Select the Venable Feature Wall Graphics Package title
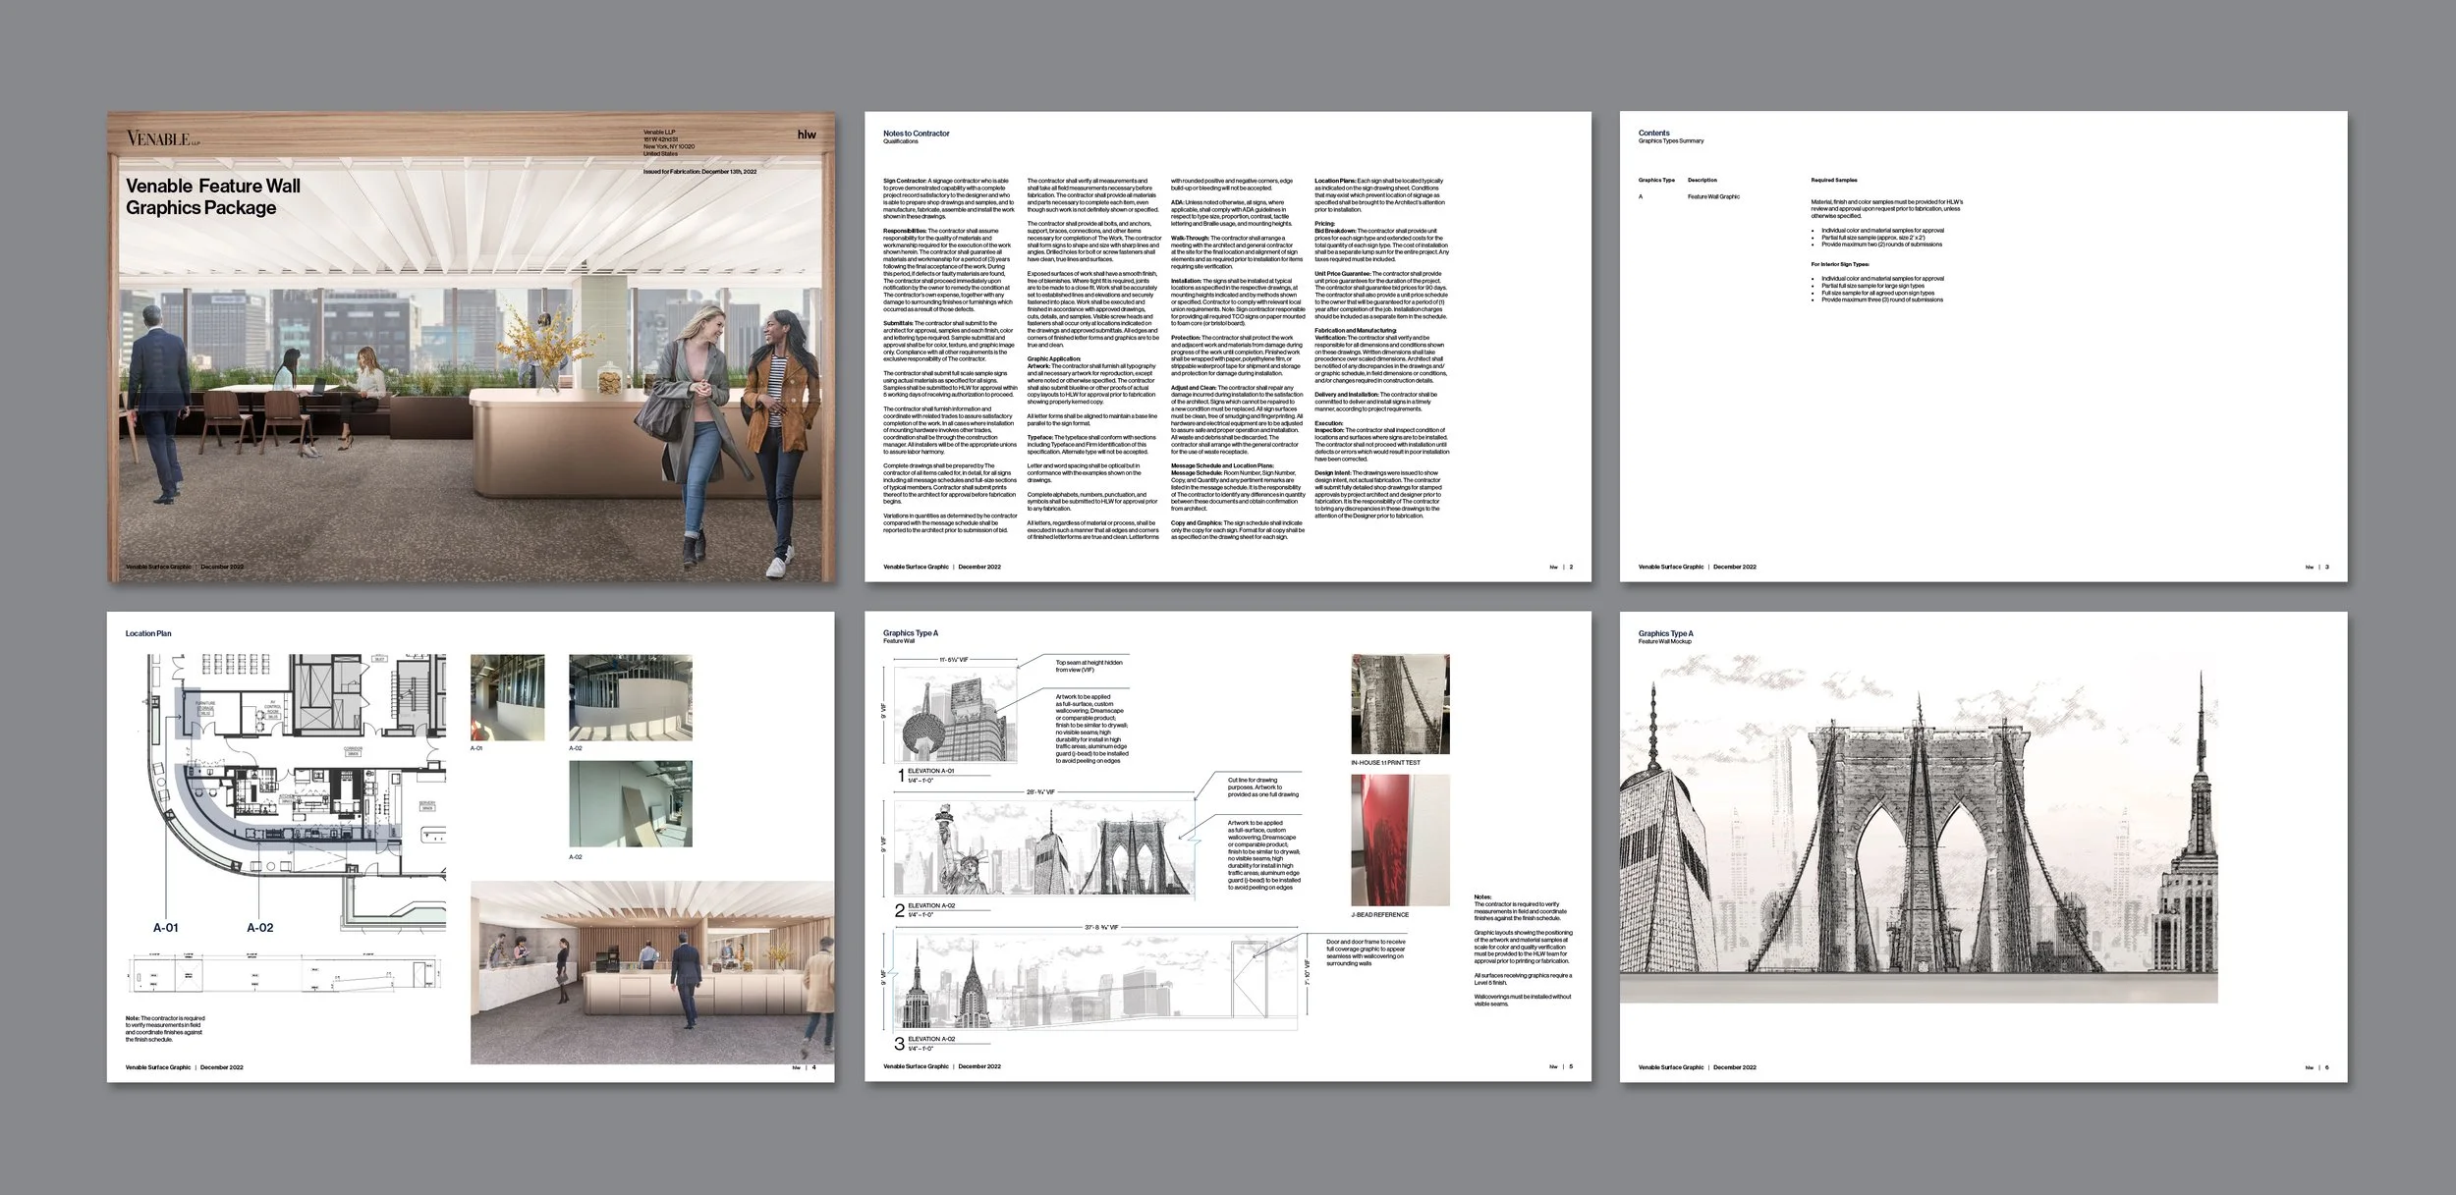 pyautogui.click(x=213, y=196)
